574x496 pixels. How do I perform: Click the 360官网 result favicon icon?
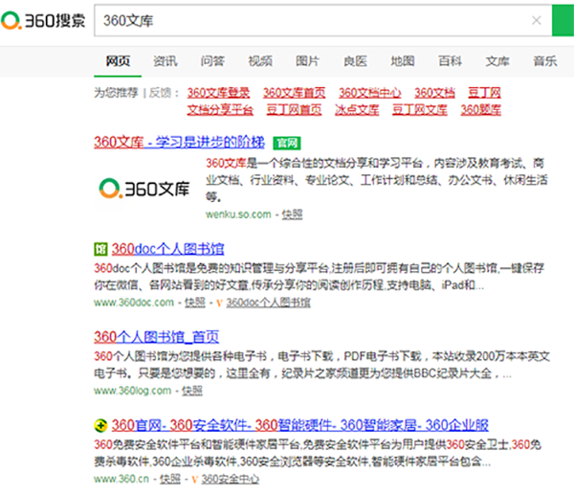(100, 424)
